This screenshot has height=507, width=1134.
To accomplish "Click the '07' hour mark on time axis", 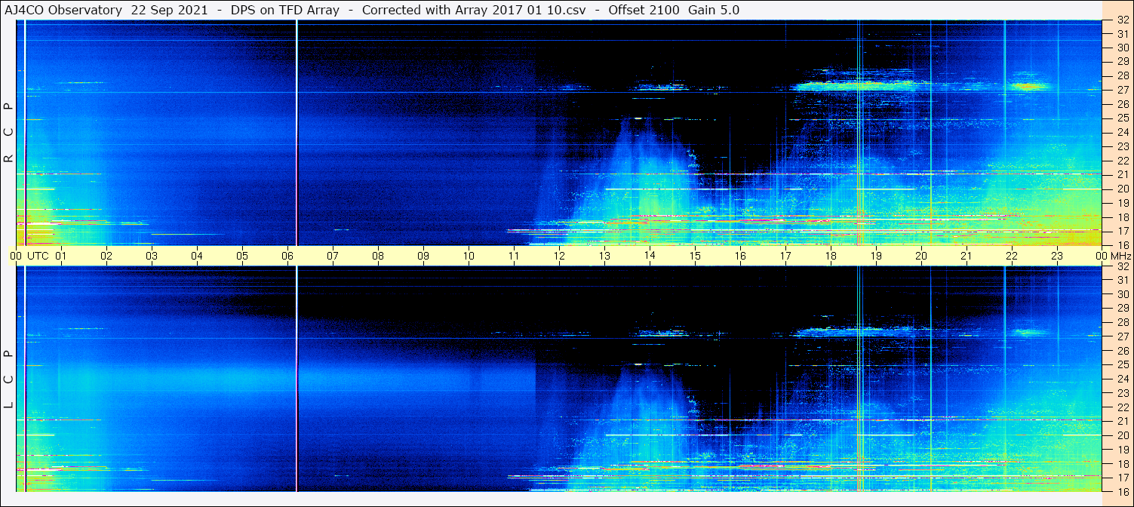I will pyautogui.click(x=333, y=256).
